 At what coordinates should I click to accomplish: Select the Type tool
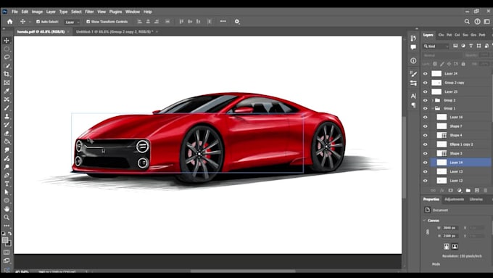7,184
